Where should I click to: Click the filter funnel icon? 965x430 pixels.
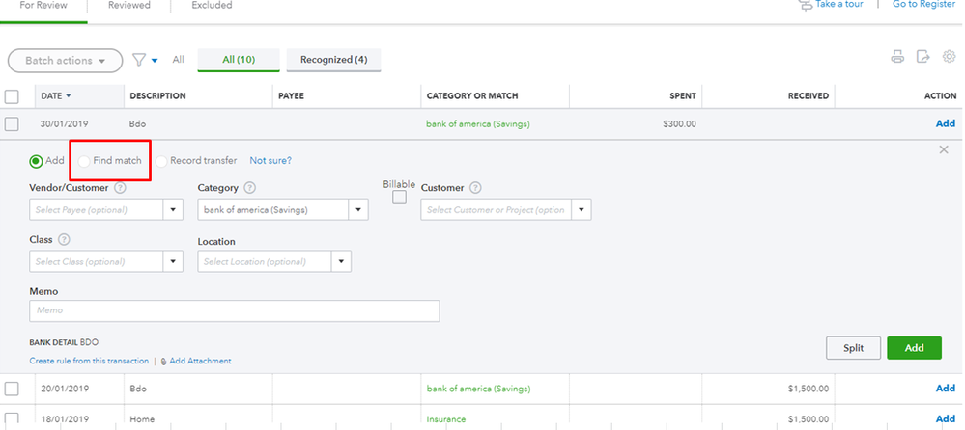(139, 60)
